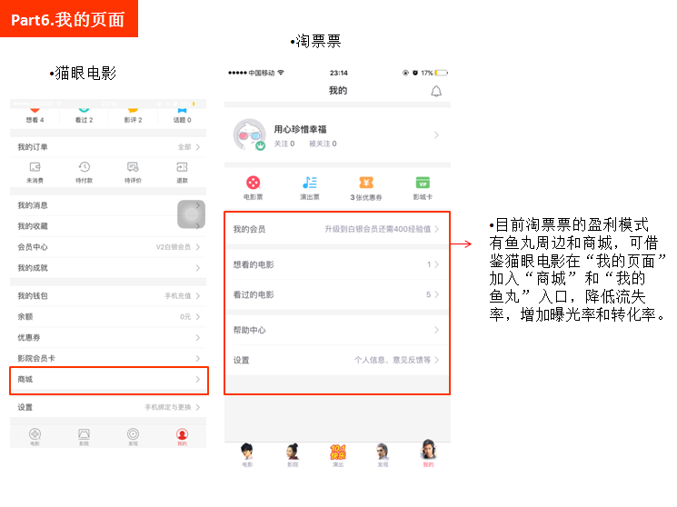The image size is (677, 507).
Task: Open 看过的电影 list row
Action: click(x=337, y=294)
